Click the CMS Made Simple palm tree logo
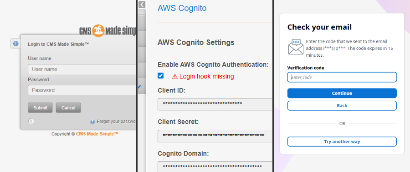410x172 pixels. 98,31
